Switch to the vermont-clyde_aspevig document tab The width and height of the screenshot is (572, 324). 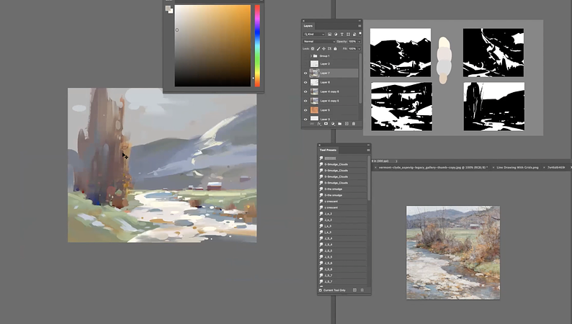point(432,168)
